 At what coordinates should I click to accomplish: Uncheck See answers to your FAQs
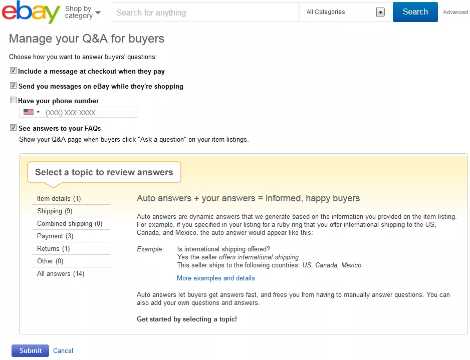point(14,128)
